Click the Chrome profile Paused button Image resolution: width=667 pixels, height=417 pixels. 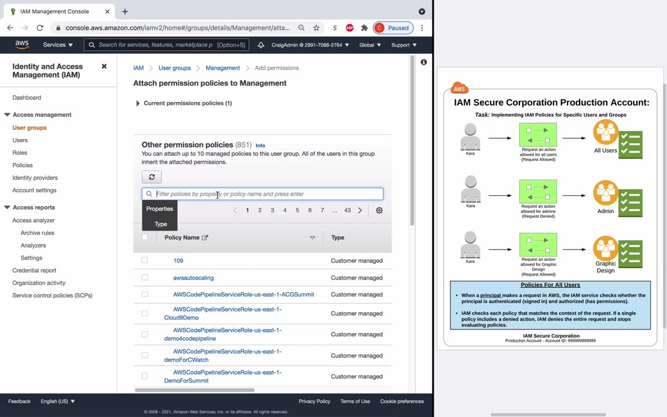point(393,28)
